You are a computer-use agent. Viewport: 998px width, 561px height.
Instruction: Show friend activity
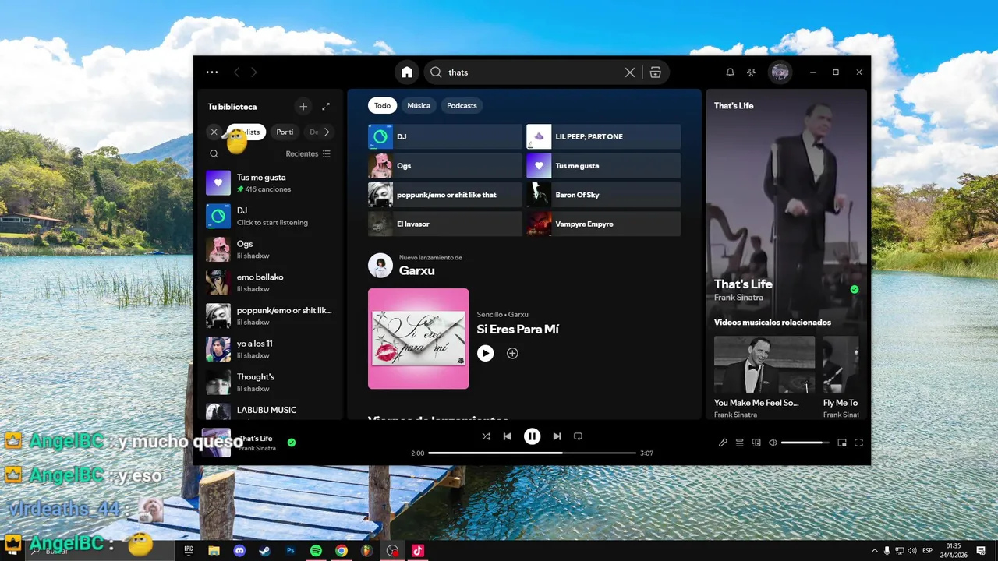coord(751,72)
